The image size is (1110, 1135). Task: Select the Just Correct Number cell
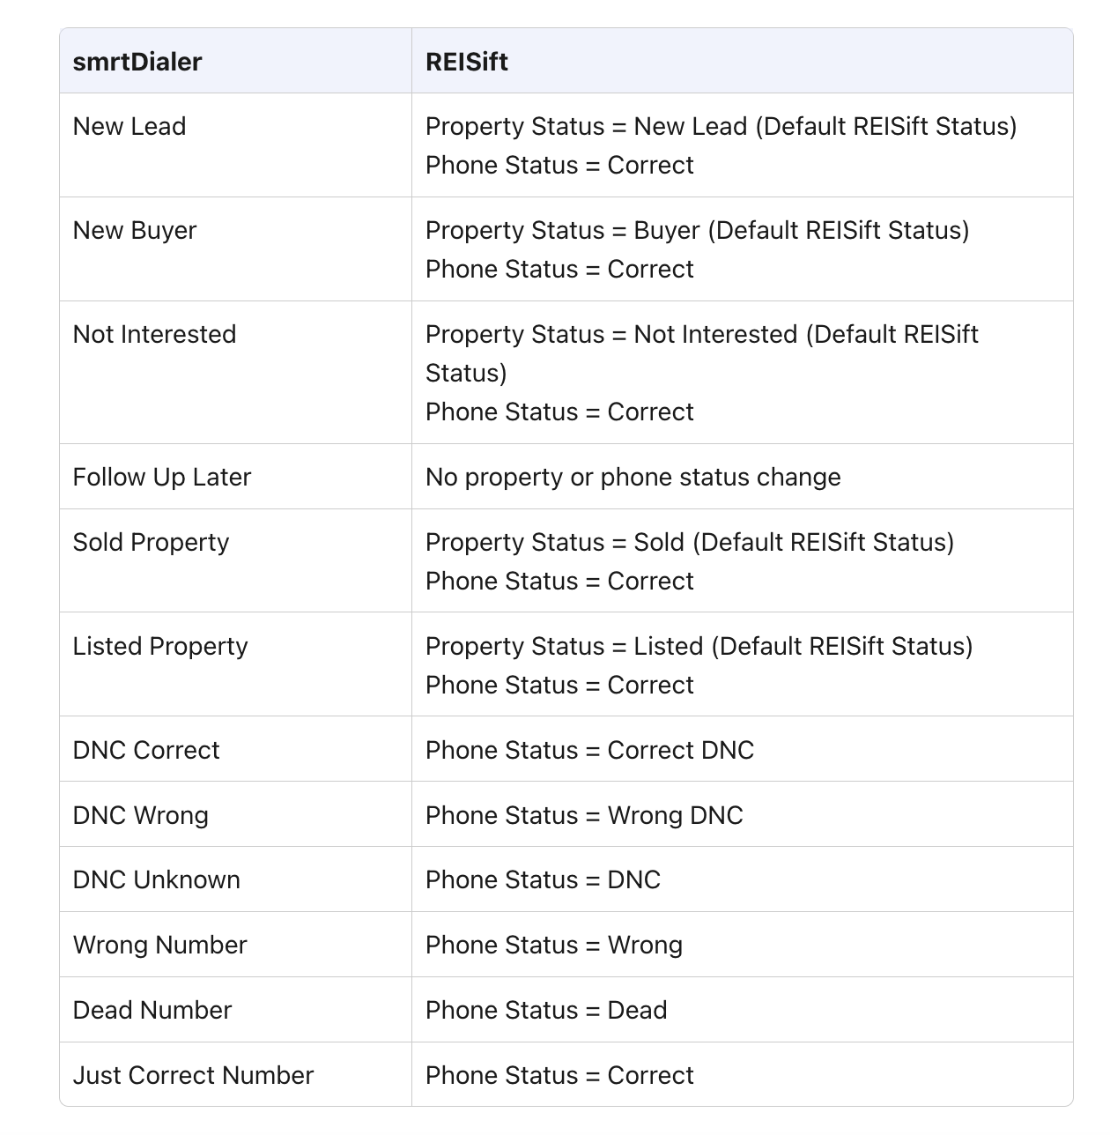[194, 1076]
